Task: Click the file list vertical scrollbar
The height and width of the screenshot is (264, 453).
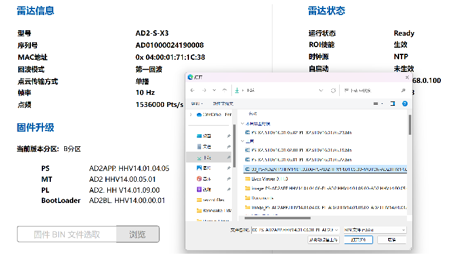Action: click(409, 125)
